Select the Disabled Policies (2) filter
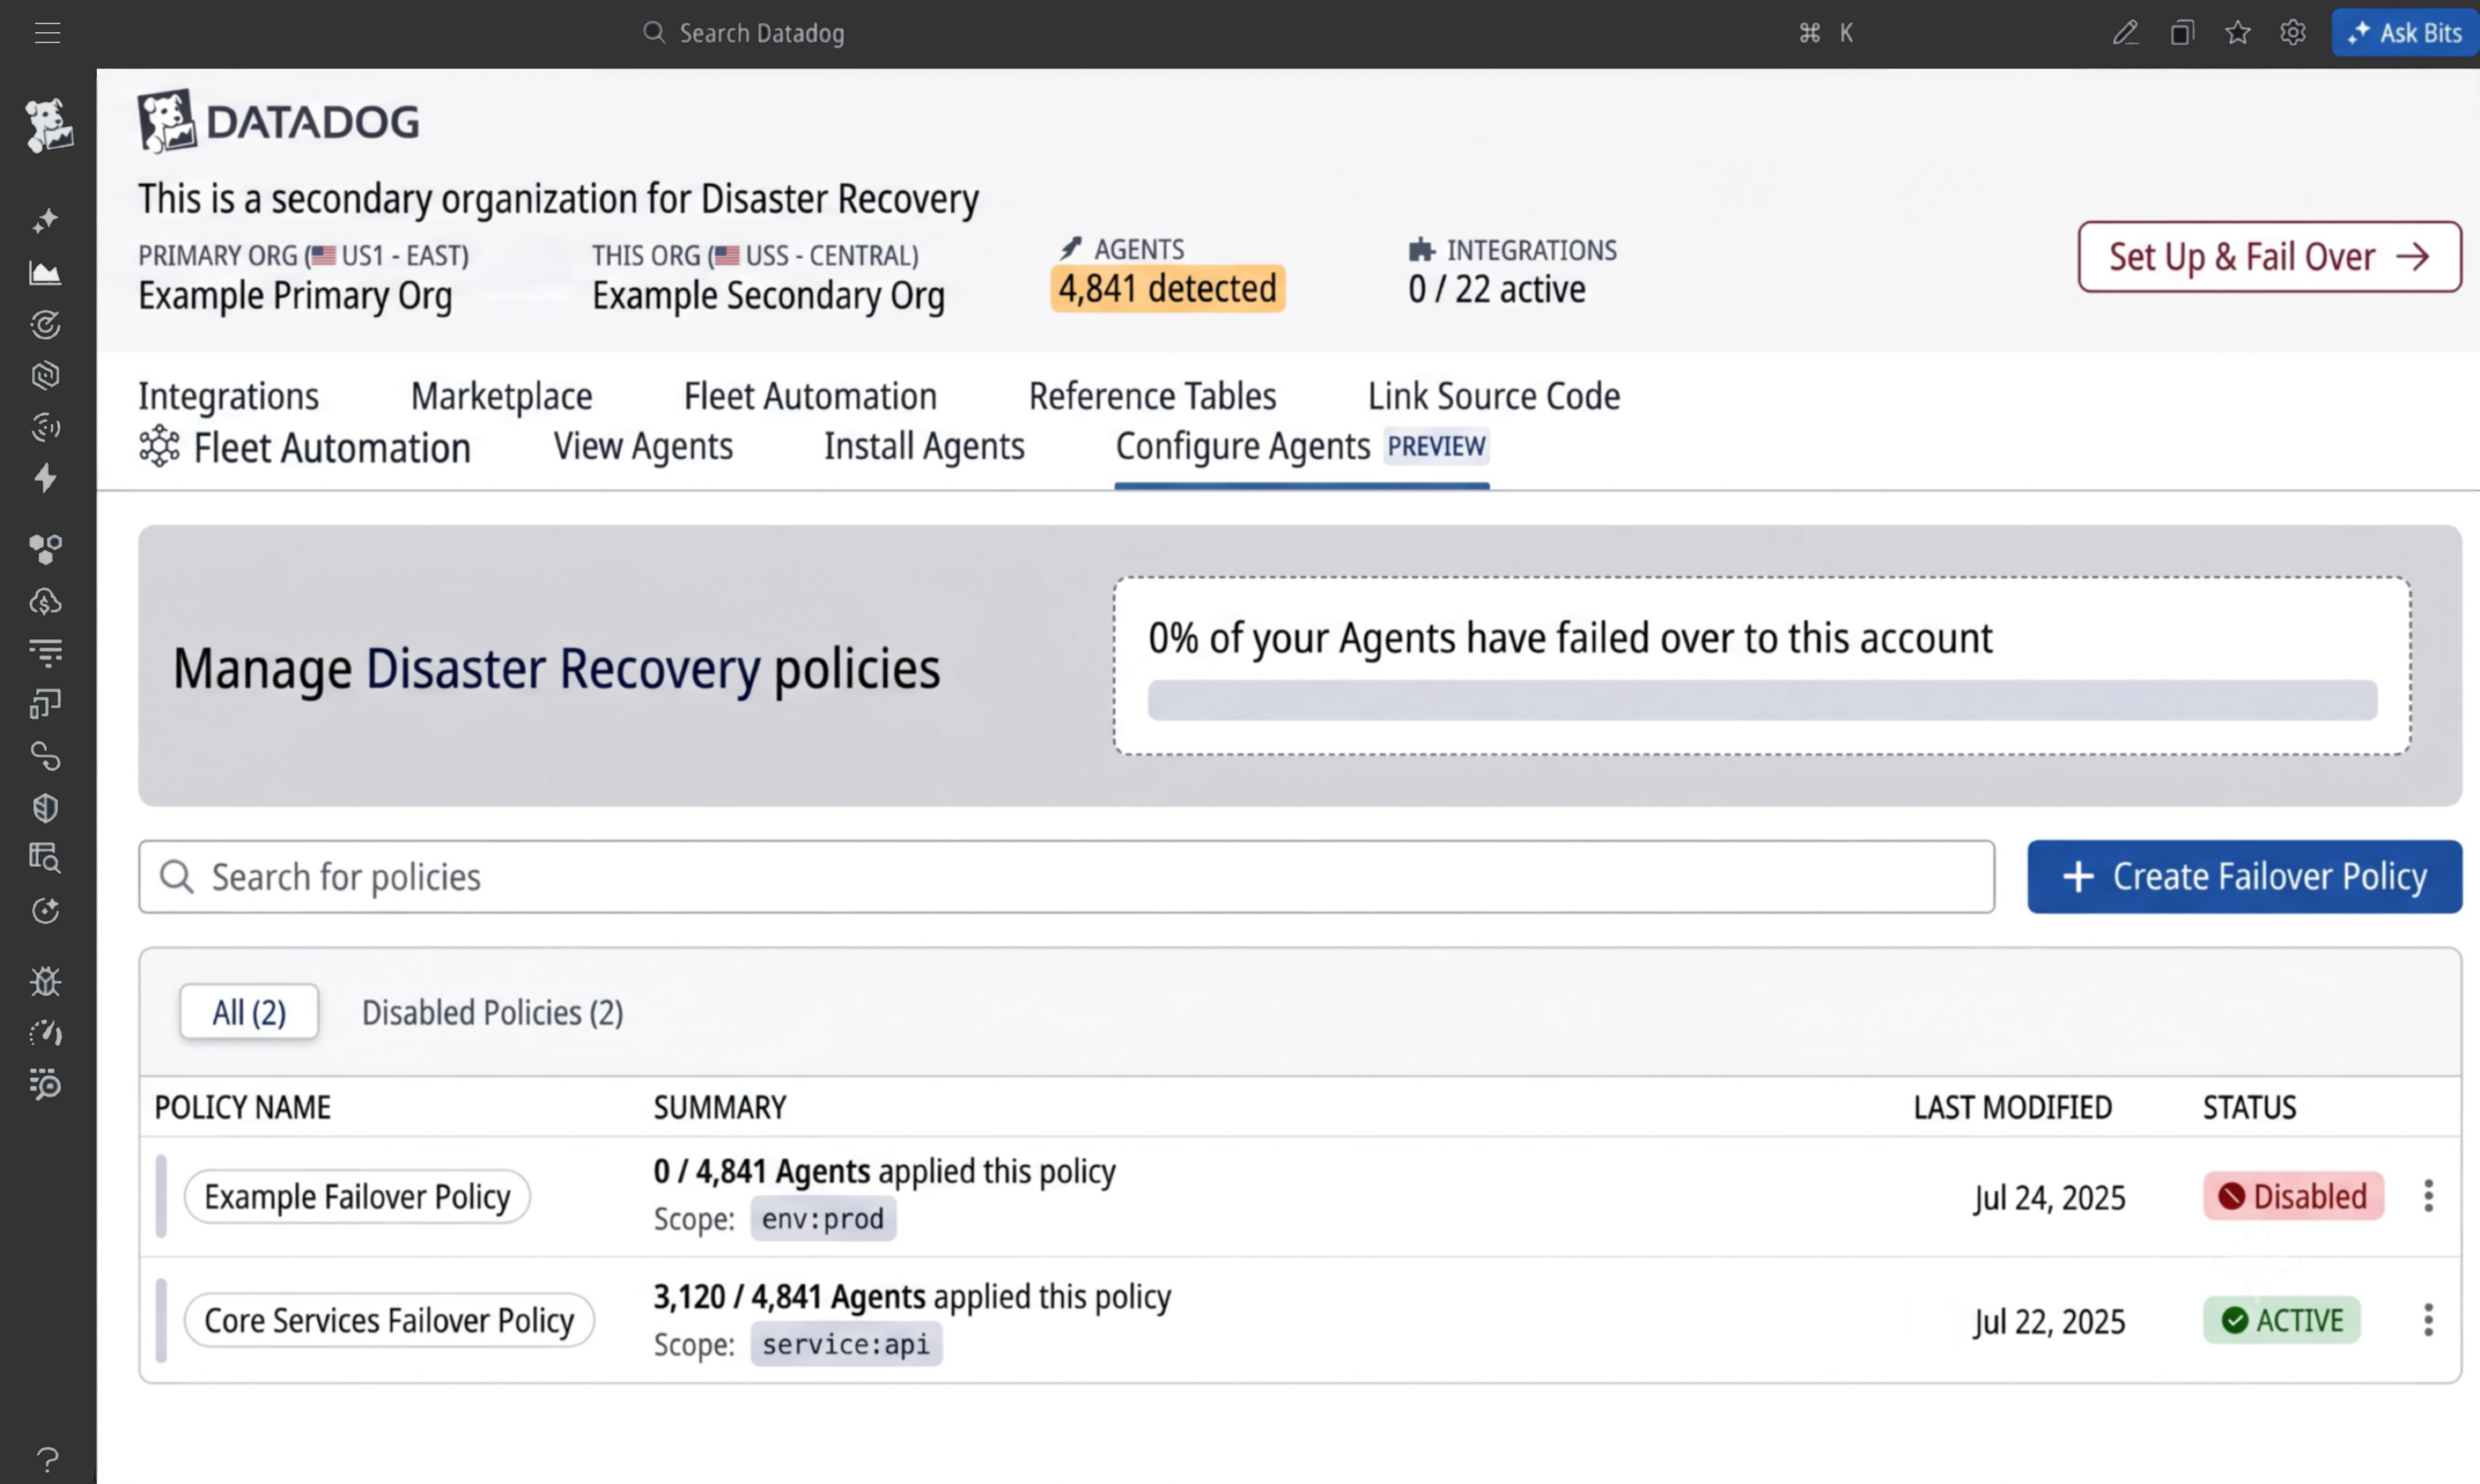The width and height of the screenshot is (2480, 1484). coord(492,1012)
